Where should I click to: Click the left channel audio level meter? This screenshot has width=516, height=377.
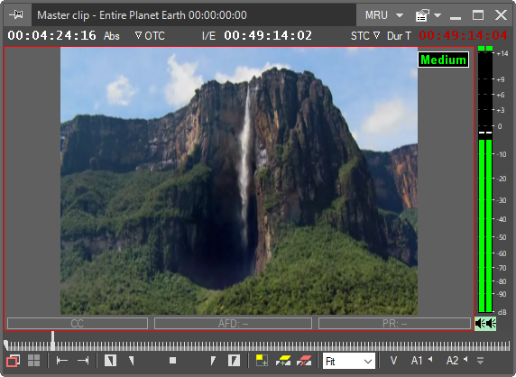coord(482,179)
